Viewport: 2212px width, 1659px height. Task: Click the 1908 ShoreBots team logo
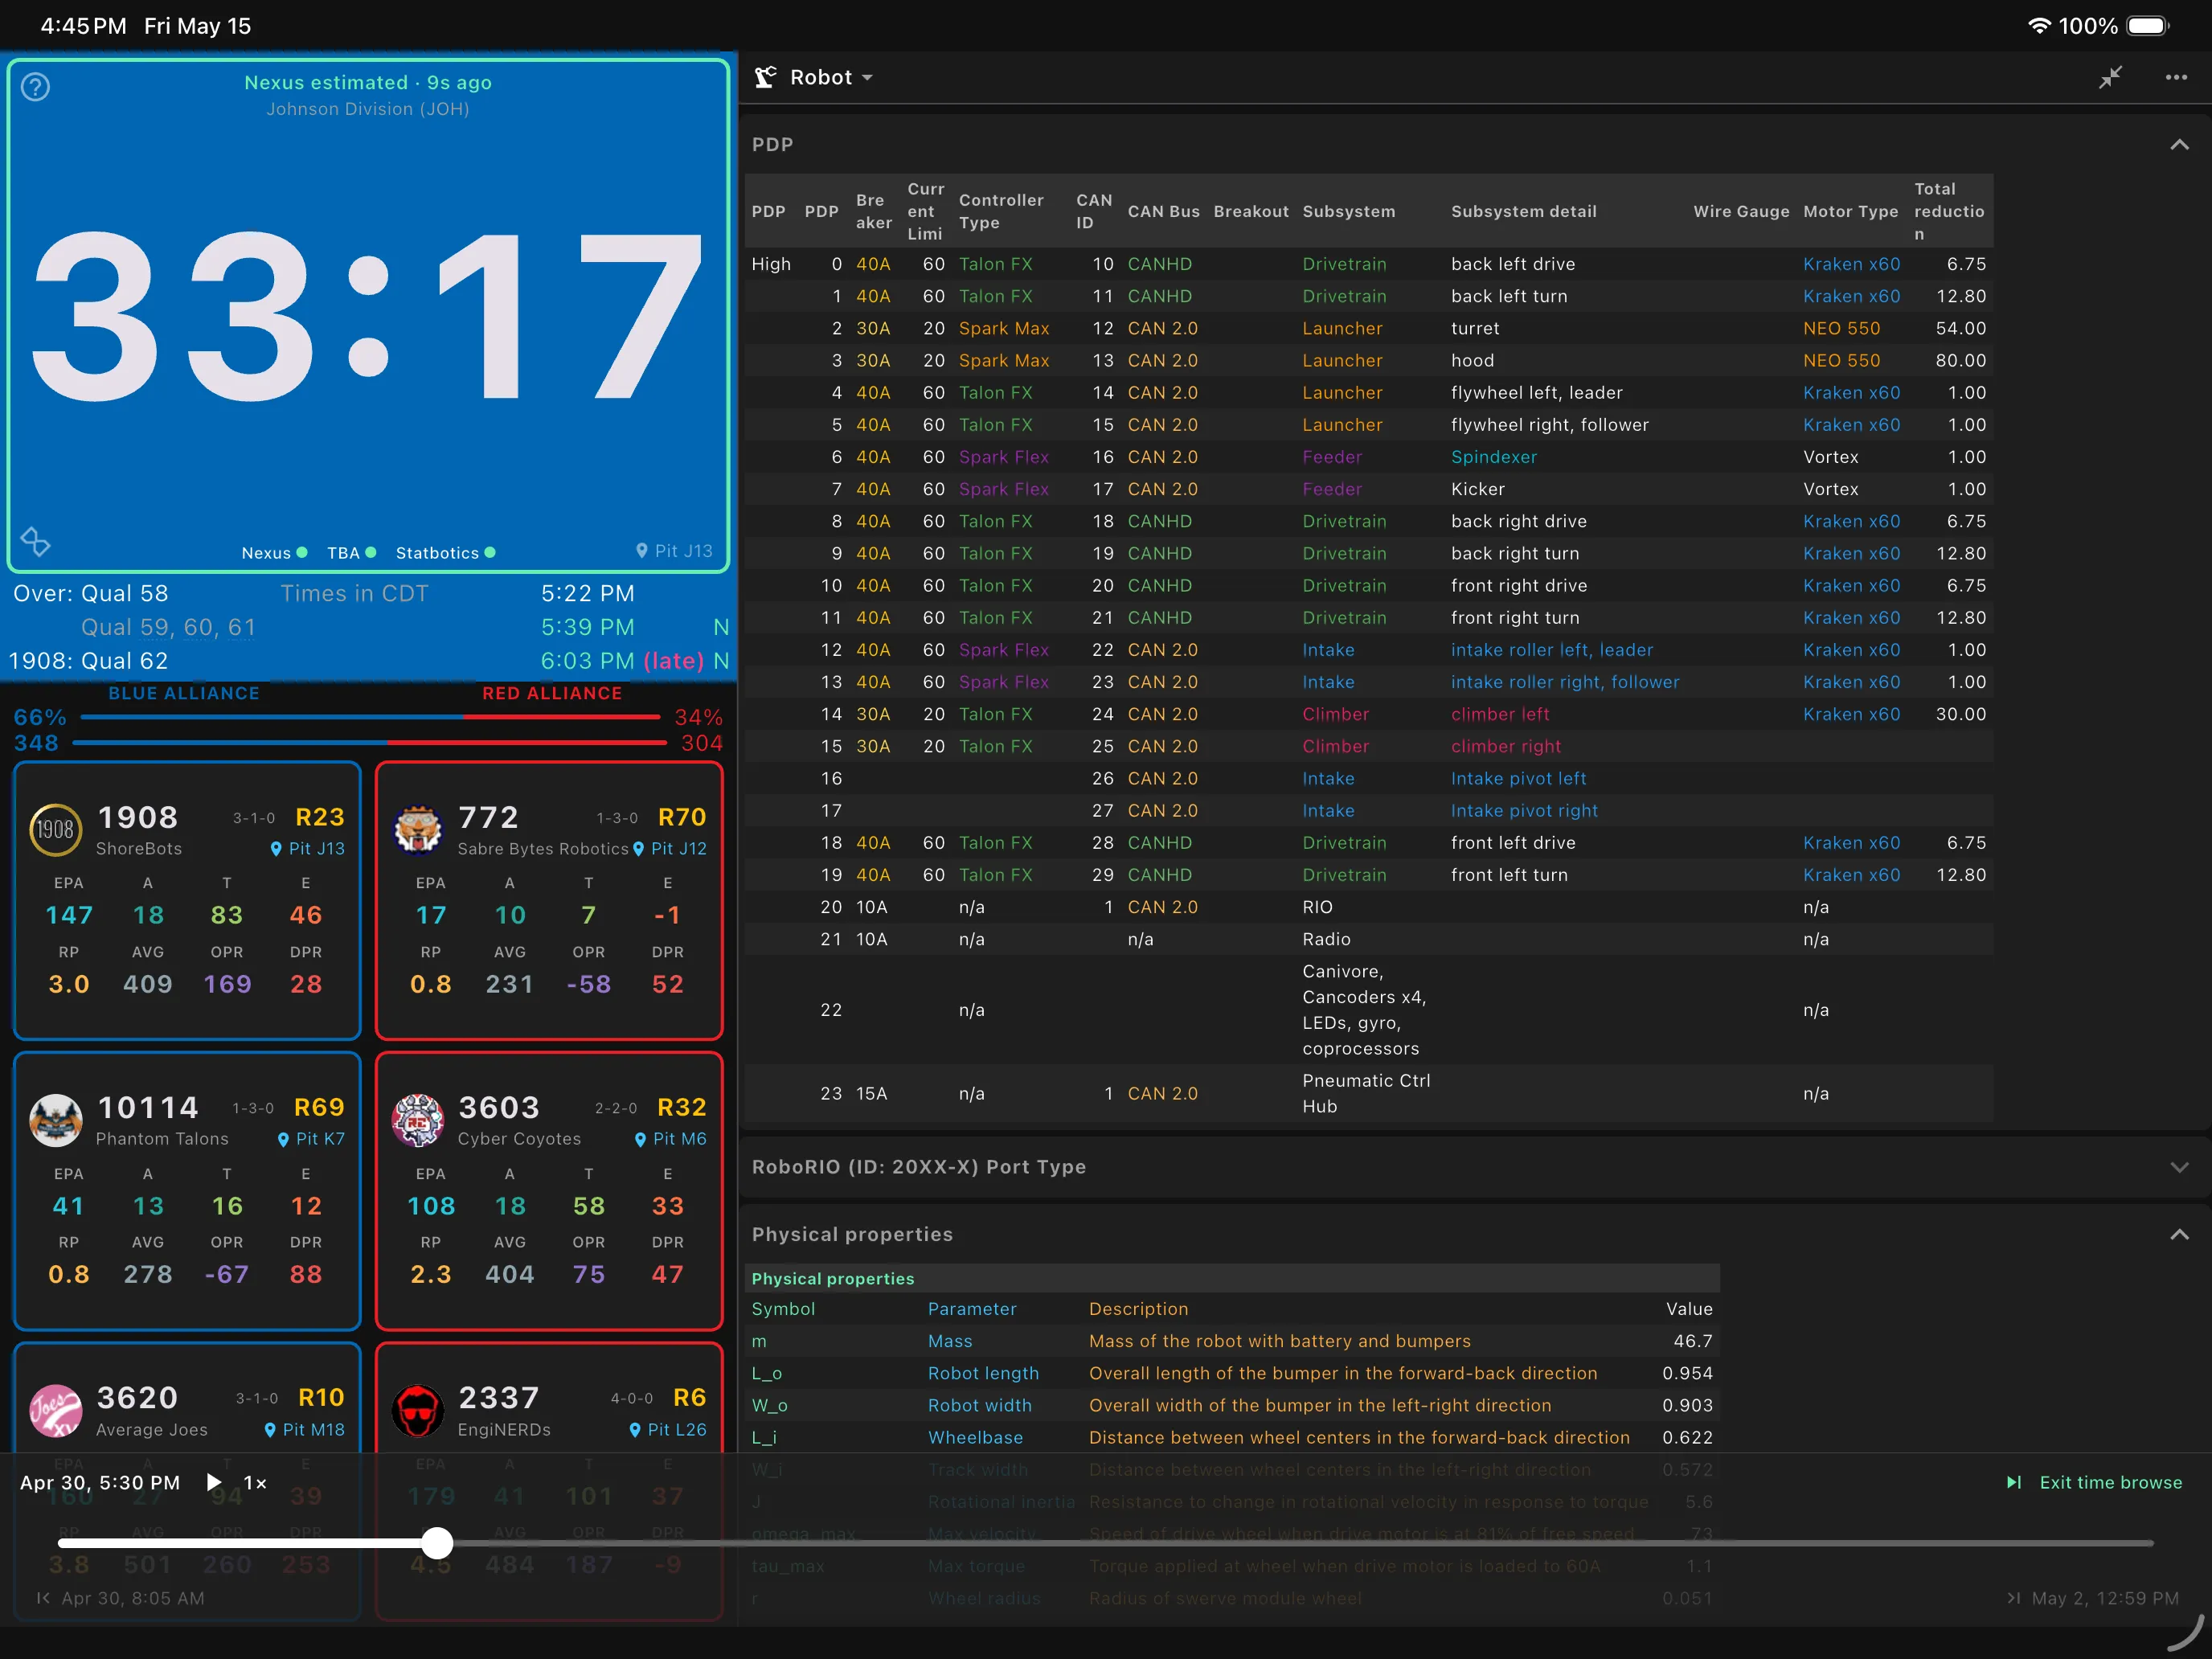pos(55,830)
